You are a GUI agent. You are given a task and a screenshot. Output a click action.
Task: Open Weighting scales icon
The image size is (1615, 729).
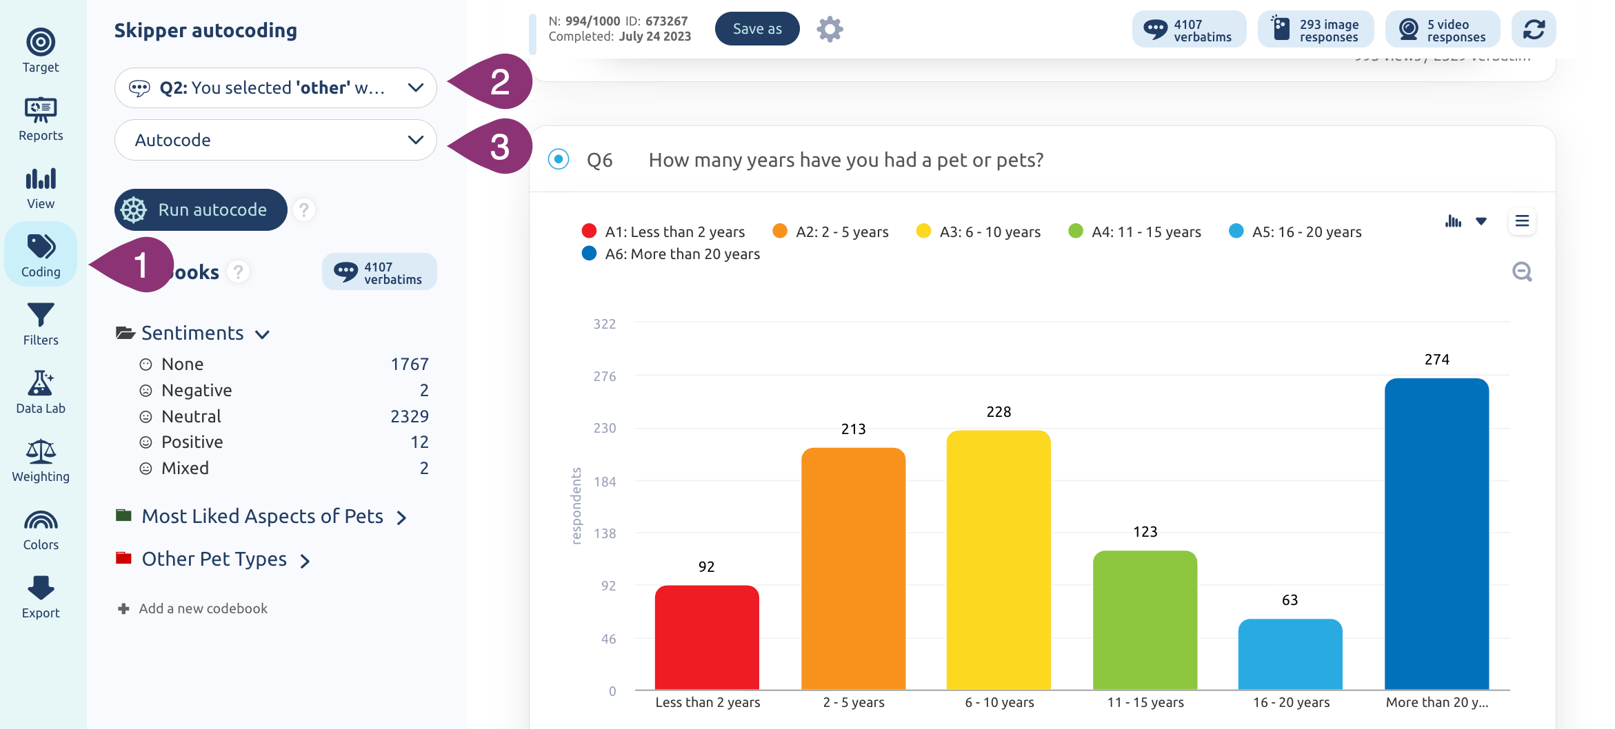41,451
